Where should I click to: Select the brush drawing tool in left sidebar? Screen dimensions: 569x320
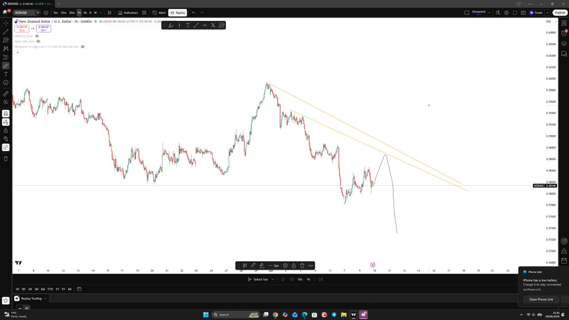tap(6, 65)
